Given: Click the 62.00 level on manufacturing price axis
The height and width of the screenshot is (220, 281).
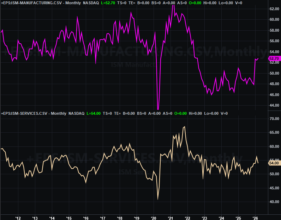Looking at the screenshot, I should [x=274, y=9].
